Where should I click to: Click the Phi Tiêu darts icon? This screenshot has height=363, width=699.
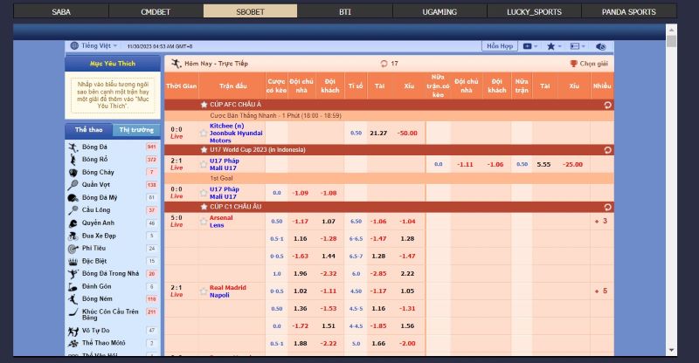click(72, 248)
